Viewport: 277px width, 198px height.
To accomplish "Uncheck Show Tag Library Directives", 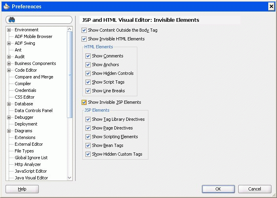I will (88, 119).
